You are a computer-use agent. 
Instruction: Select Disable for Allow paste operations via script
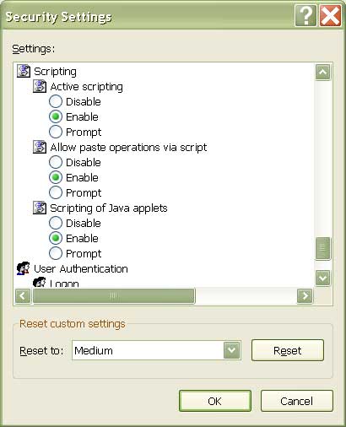pos(56,162)
